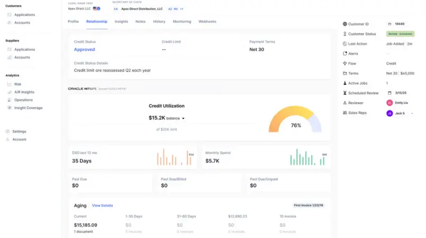Open the View Details link for Aging
Viewport: 426px width, 238px height.
102,206
